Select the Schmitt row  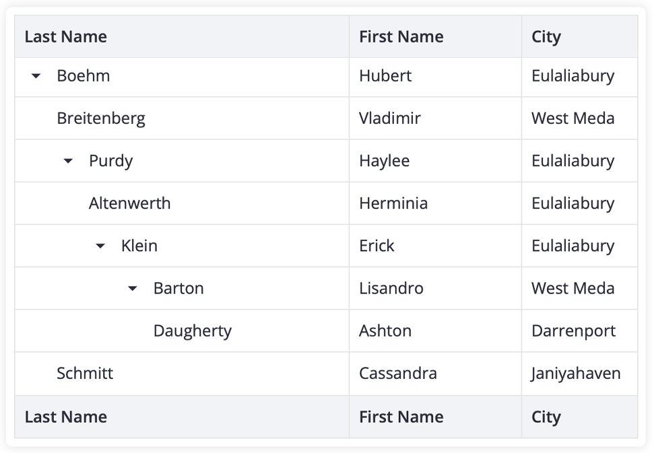[326, 374]
